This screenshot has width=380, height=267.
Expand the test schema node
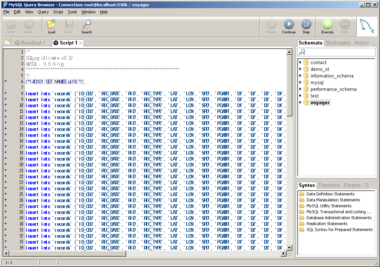(x=300, y=96)
